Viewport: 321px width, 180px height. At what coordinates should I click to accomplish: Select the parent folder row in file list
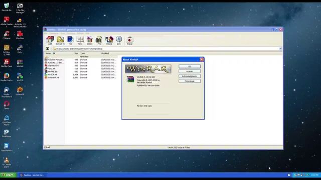(x=81, y=56)
